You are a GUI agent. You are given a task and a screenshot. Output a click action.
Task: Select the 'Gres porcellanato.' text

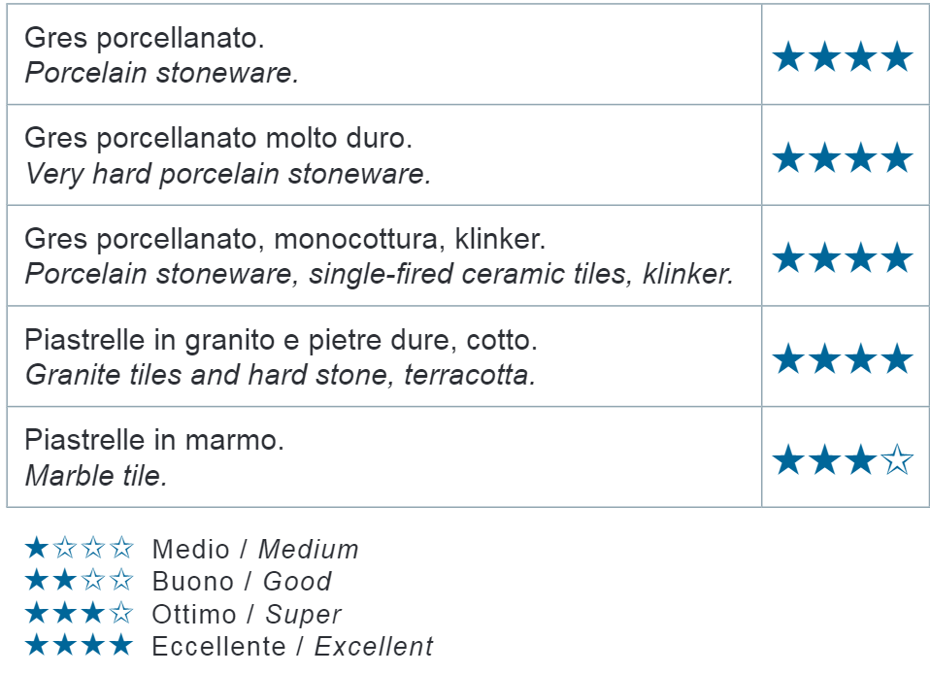pos(144,38)
